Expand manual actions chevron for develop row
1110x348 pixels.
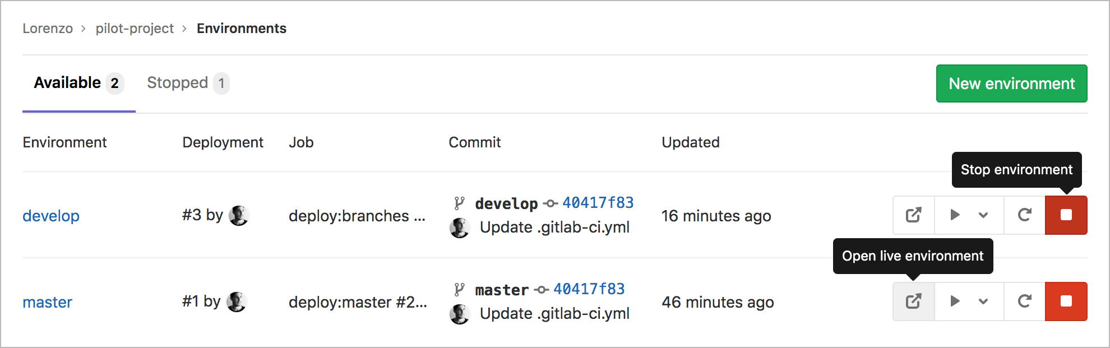tap(983, 215)
